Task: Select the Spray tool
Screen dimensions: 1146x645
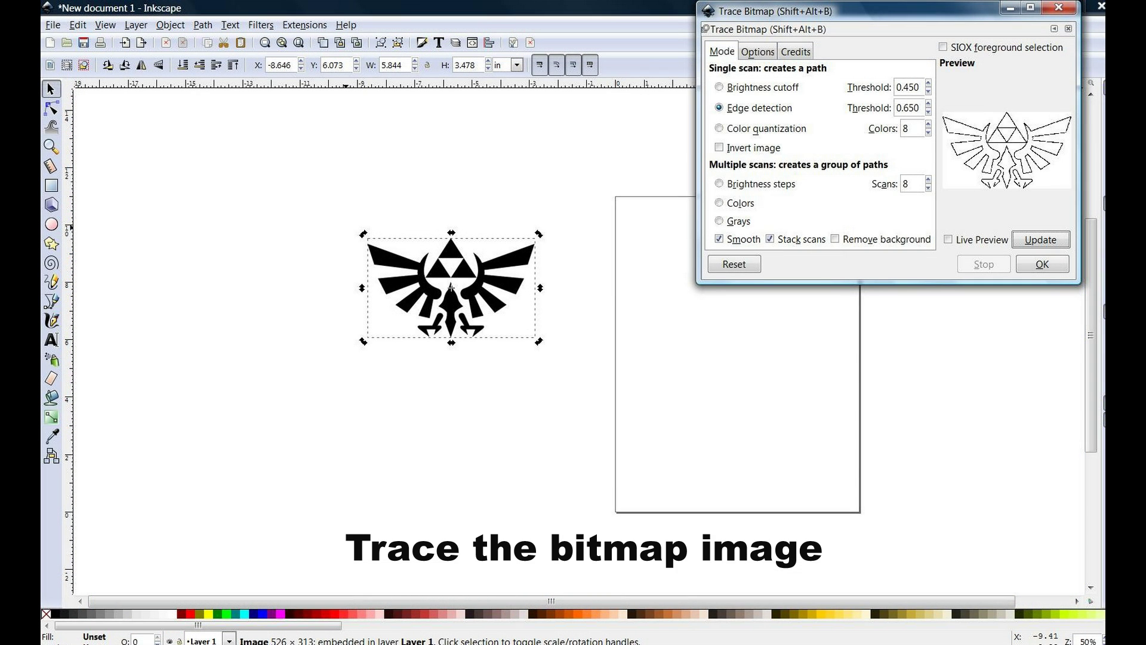Action: (x=51, y=359)
